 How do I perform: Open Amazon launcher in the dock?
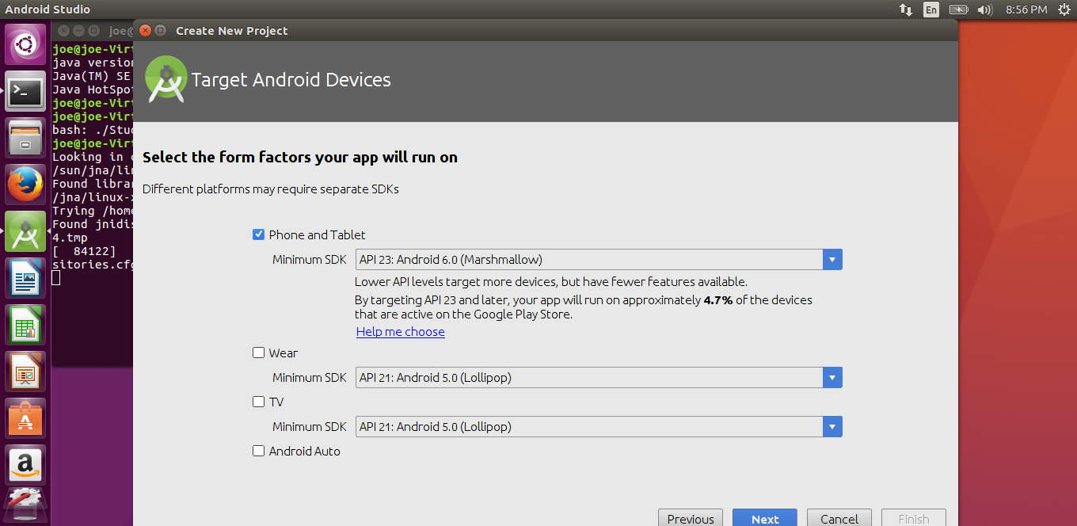(26, 465)
